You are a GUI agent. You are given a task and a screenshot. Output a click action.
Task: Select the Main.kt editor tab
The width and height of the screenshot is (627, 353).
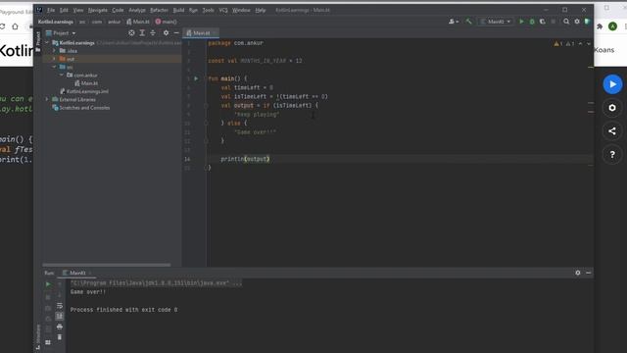coord(201,32)
